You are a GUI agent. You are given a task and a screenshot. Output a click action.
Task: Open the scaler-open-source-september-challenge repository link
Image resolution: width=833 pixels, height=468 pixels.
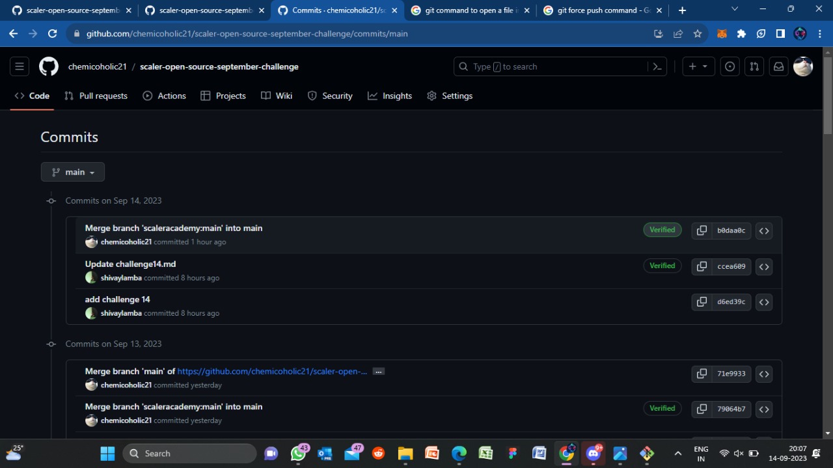pyautogui.click(x=219, y=66)
